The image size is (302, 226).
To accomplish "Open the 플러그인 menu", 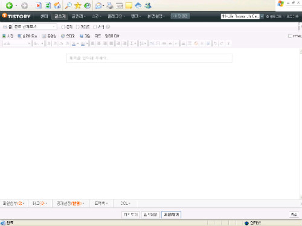I will click(116, 16).
